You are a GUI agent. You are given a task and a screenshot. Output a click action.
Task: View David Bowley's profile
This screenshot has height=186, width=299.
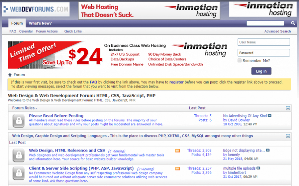[239, 120]
